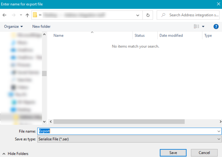Collapse the pane with Hide Folders

coord(15,153)
